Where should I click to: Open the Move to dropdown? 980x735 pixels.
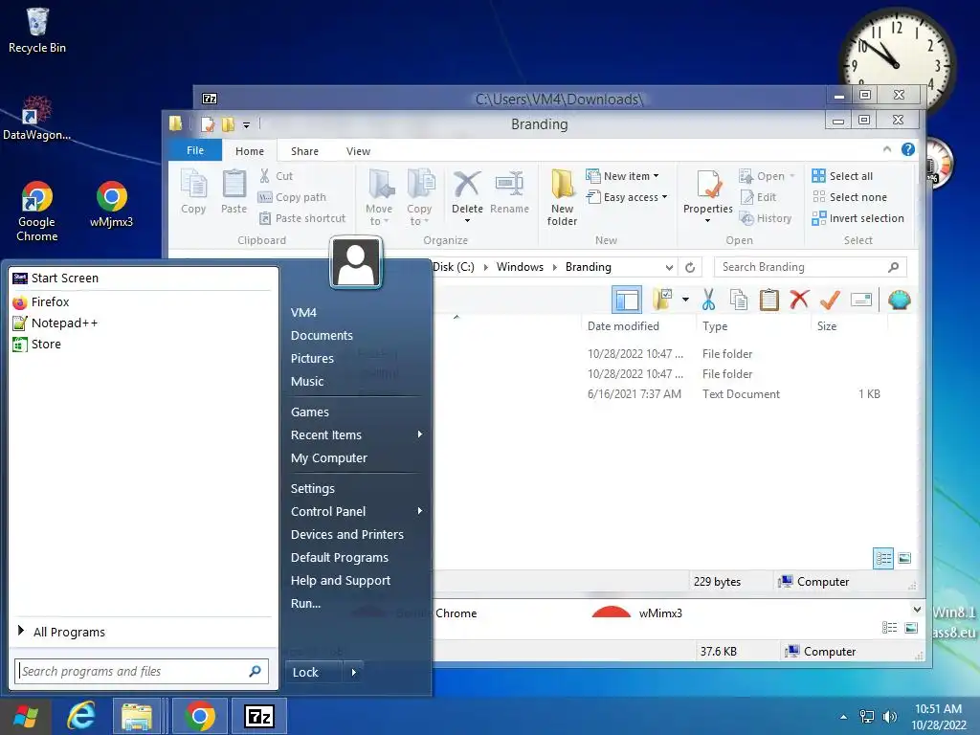point(379,197)
